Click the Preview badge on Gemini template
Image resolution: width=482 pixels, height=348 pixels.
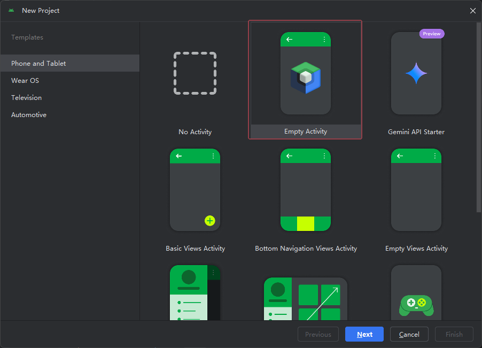[432, 33]
